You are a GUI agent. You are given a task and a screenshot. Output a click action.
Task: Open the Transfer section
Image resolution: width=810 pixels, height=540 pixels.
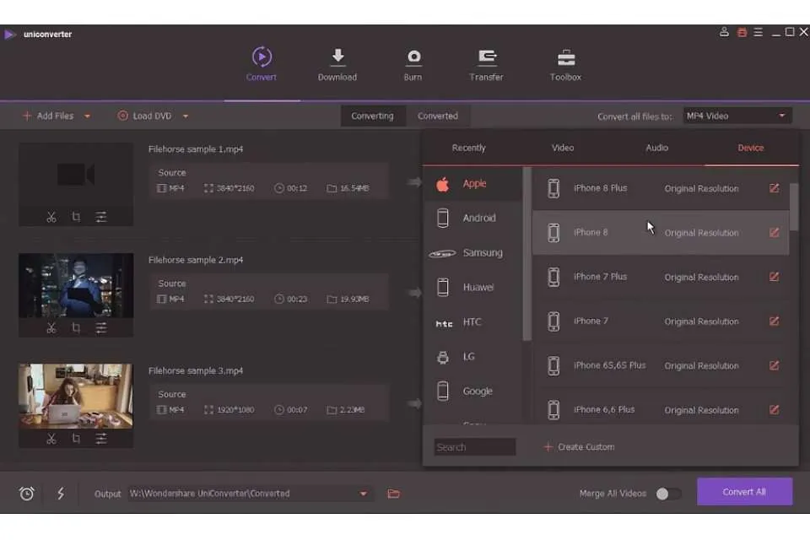pyautogui.click(x=486, y=64)
